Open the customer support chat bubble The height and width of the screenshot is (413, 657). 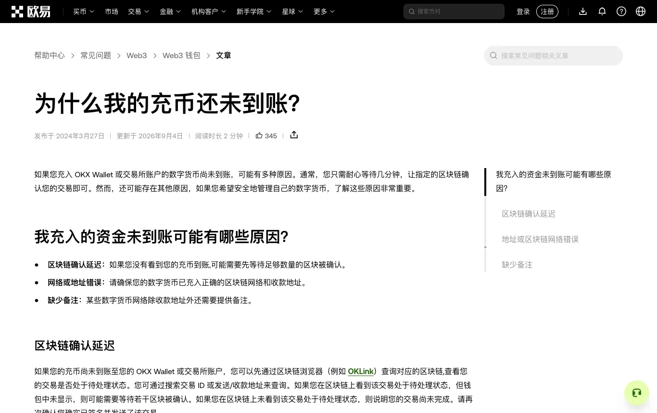(x=637, y=393)
